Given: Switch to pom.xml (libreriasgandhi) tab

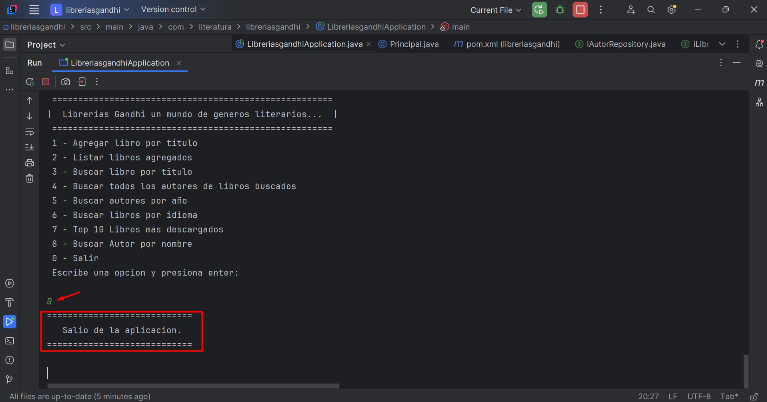Looking at the screenshot, I should coord(507,44).
